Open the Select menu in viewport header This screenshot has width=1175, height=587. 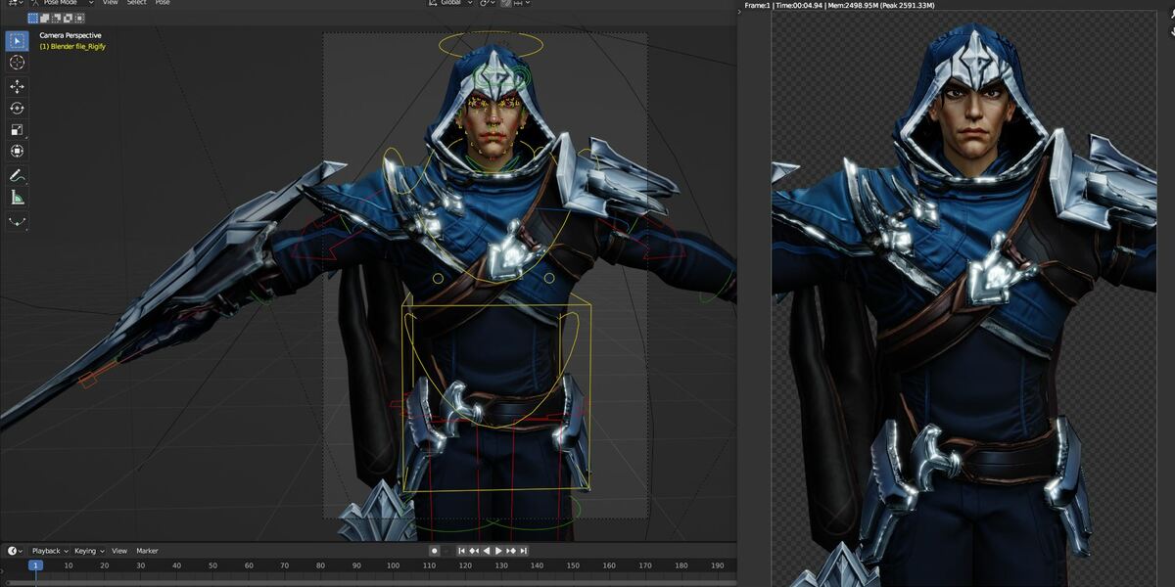tap(136, 3)
